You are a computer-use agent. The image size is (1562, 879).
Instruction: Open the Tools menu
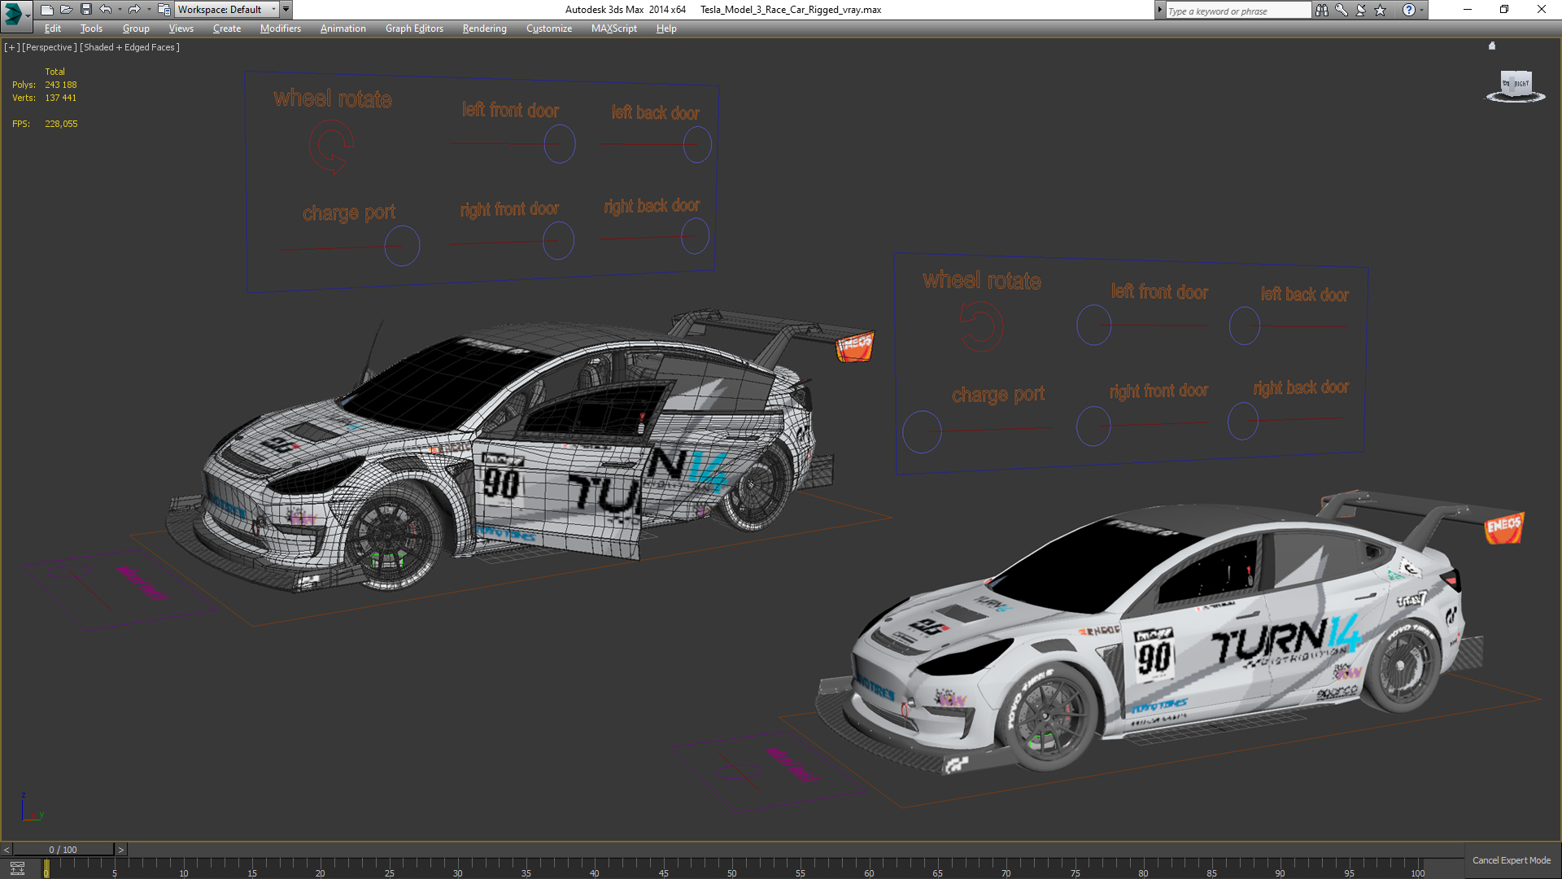coord(91,28)
